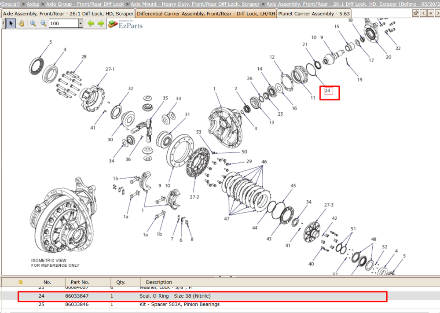Click callout 14 in the diagram

pos(260,69)
